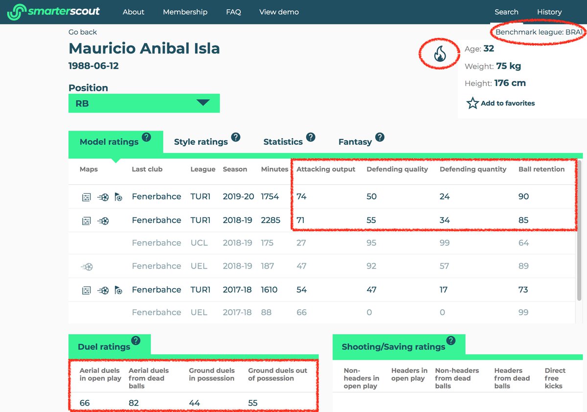This screenshot has height=412, width=587.
Task: Select the UCL league cell
Action: coord(199,243)
